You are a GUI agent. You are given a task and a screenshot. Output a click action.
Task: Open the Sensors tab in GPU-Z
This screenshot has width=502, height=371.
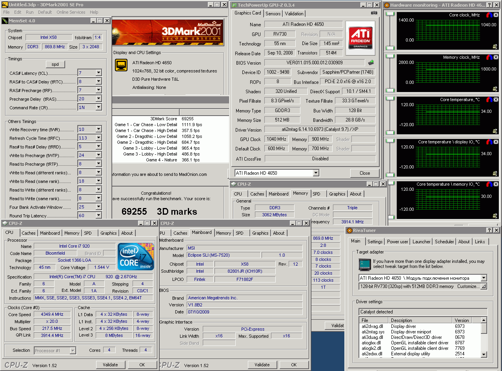point(273,13)
